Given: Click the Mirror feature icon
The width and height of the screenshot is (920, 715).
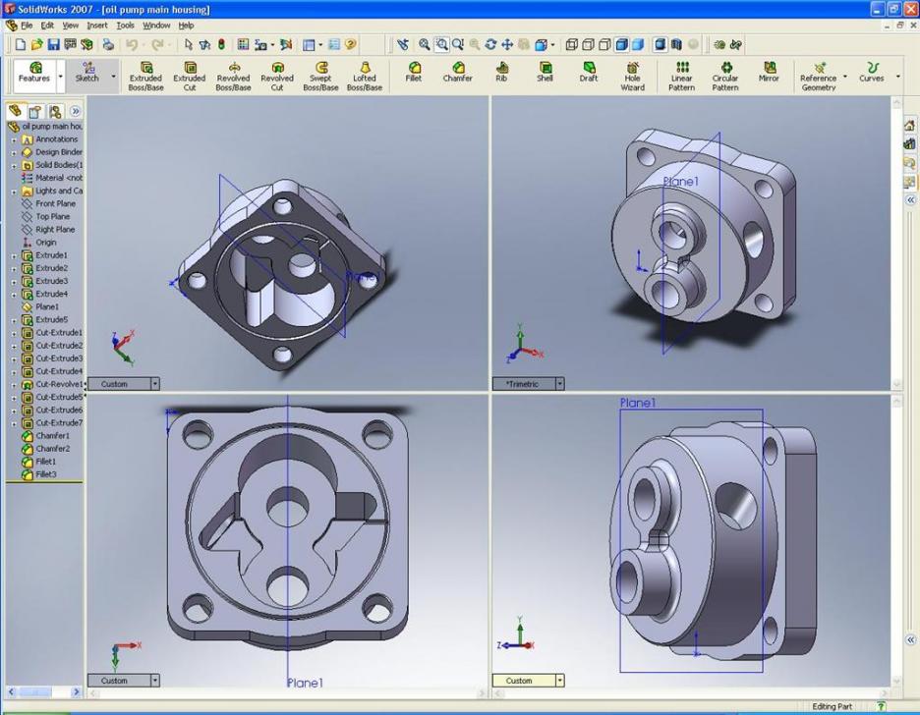Looking at the screenshot, I should 769,73.
